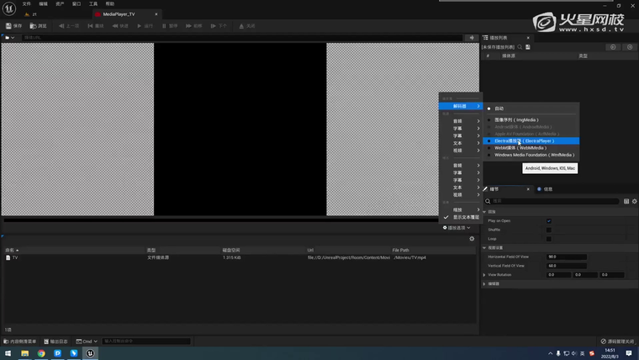Collapse the 视图设置 view settings section
Viewport: 639px width, 360px height.
coord(484,248)
